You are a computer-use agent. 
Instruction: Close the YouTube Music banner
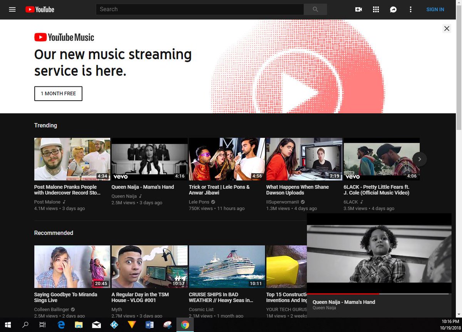[x=447, y=28]
